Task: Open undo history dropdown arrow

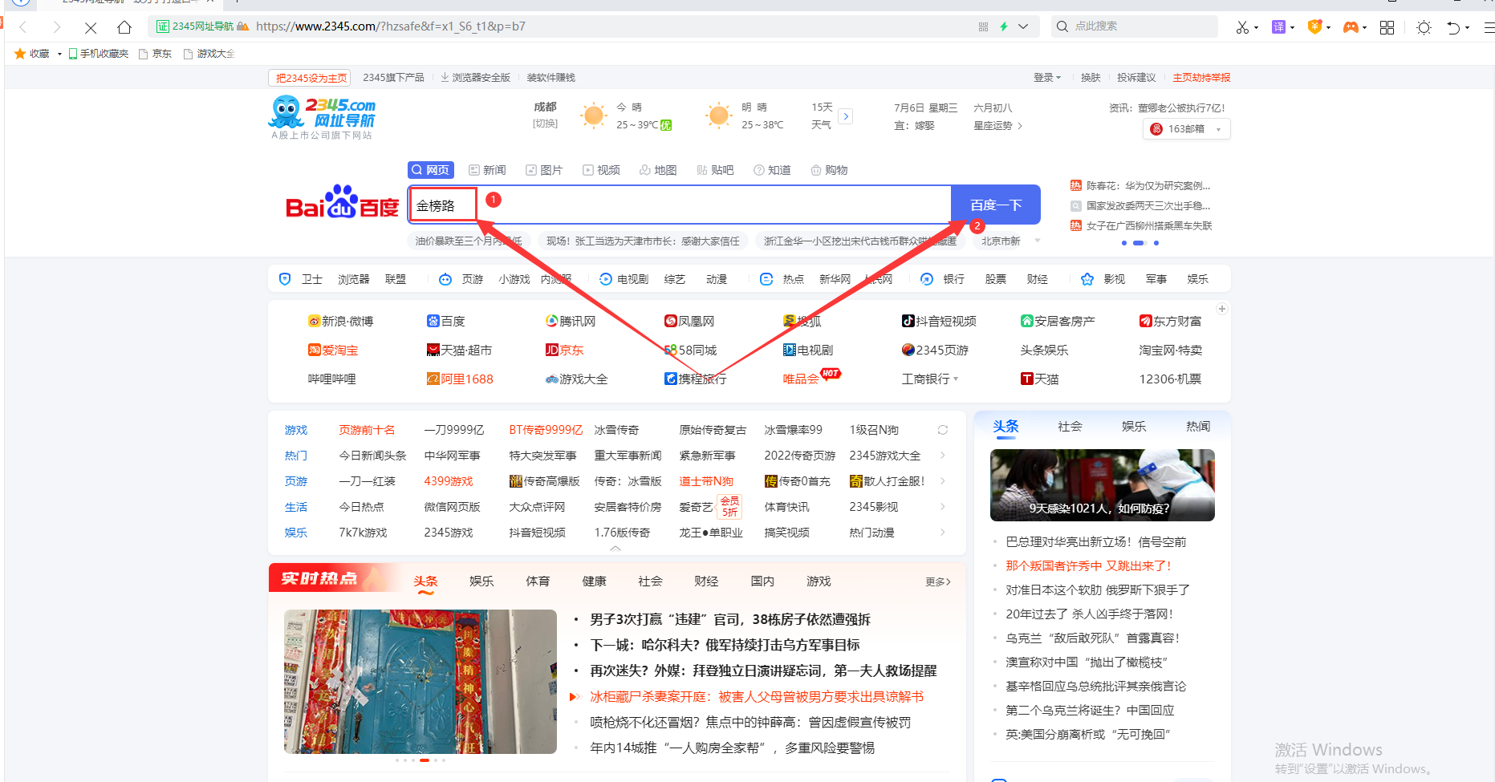Action: point(1467,28)
